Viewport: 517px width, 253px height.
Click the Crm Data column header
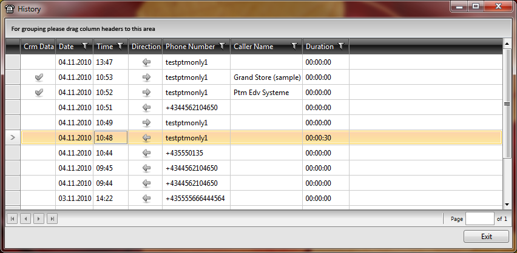[x=38, y=47]
